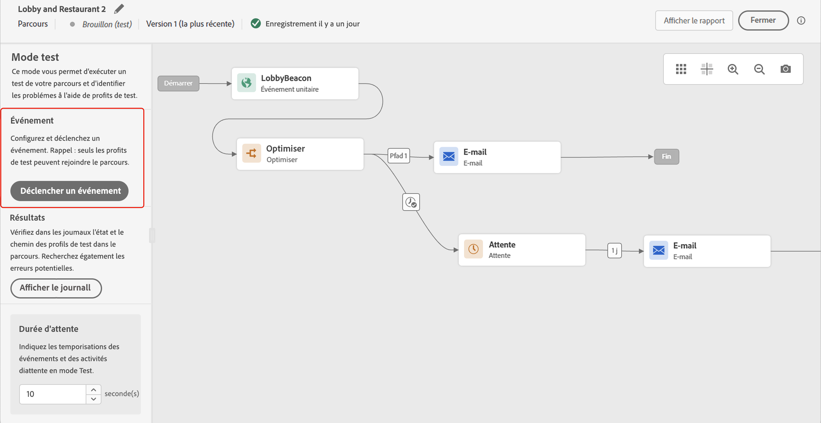Click the info icon next to Fermer

click(801, 21)
